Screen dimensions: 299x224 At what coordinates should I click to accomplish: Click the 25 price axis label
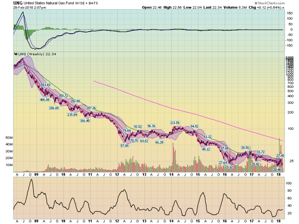coord(291,161)
